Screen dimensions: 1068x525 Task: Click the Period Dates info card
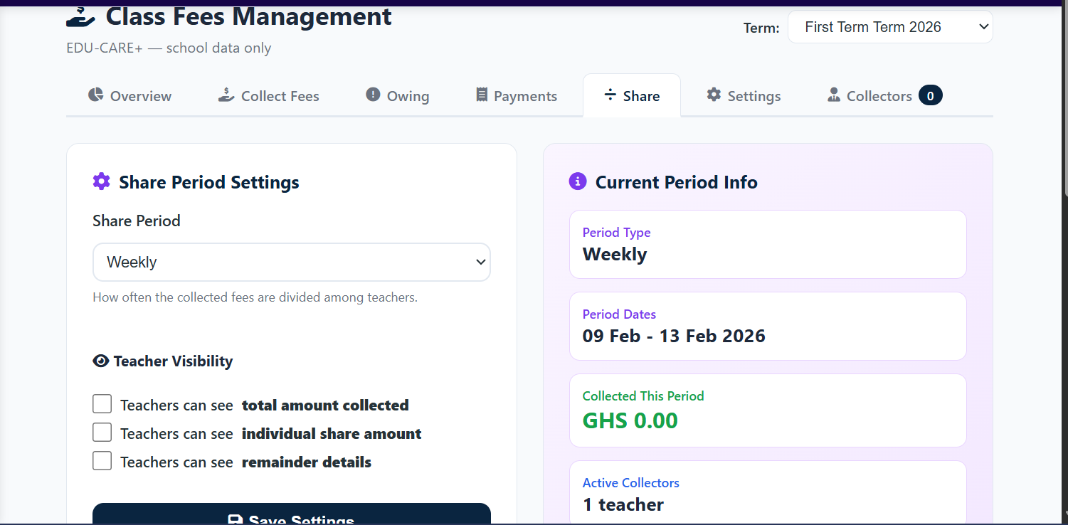(767, 327)
